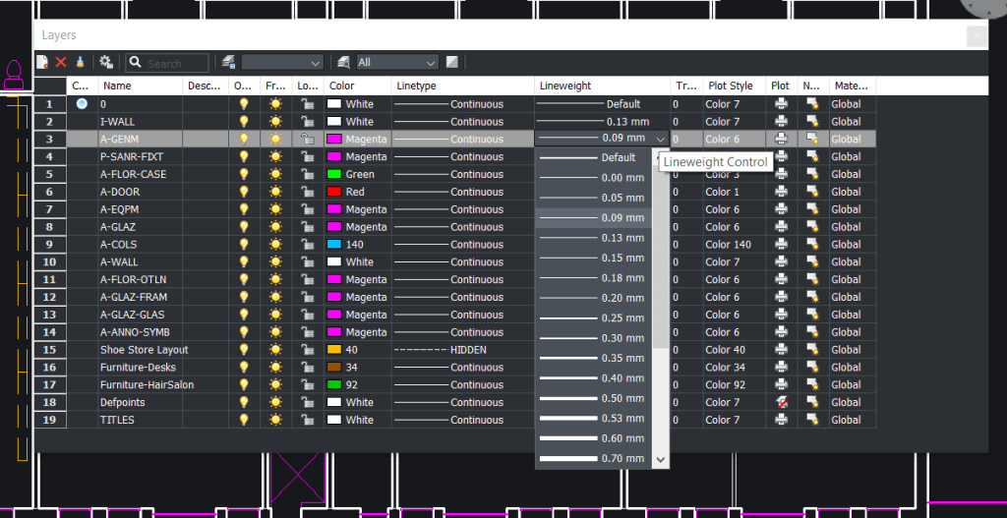The width and height of the screenshot is (1007, 518).
Task: Select the A-ANNO-SYMB layer name
Action: 135,332
